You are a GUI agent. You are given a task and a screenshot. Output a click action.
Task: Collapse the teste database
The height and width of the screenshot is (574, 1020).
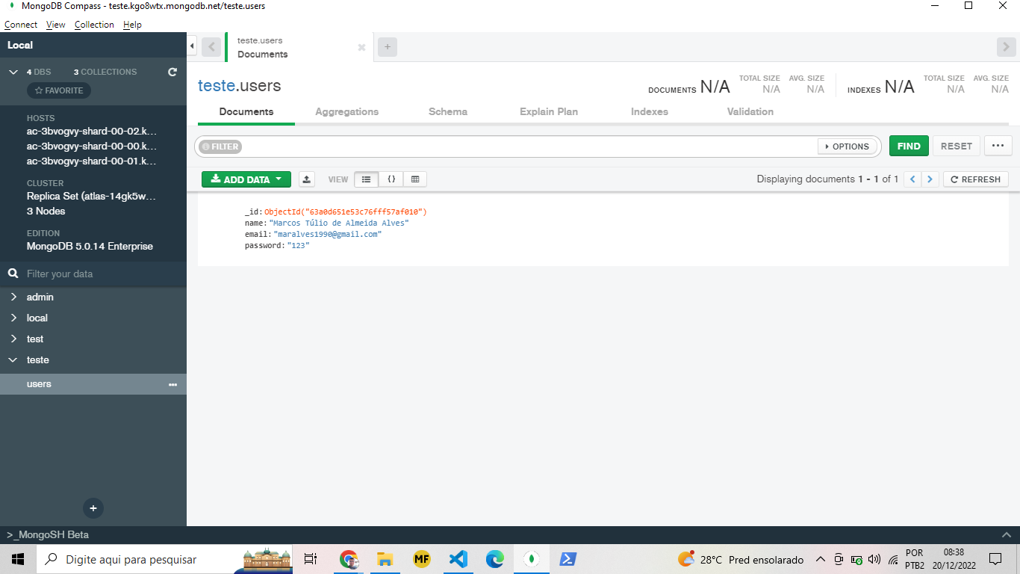(13, 359)
